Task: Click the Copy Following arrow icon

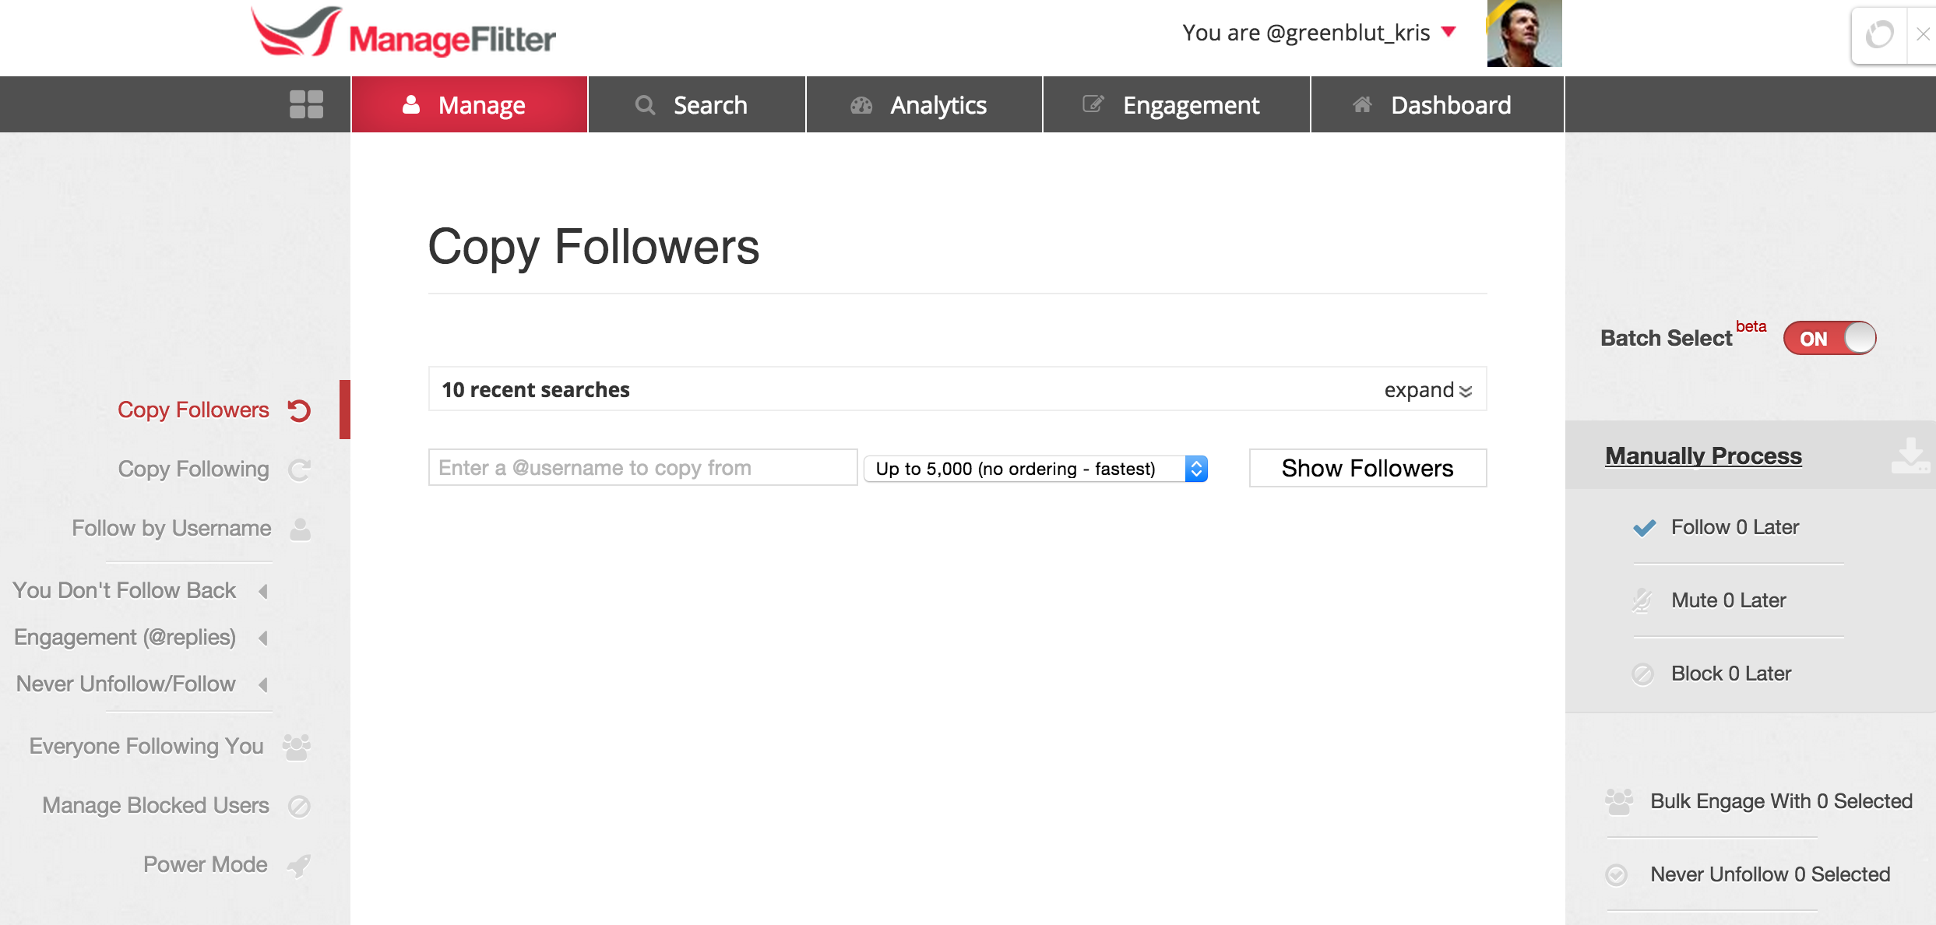Action: [x=299, y=470]
